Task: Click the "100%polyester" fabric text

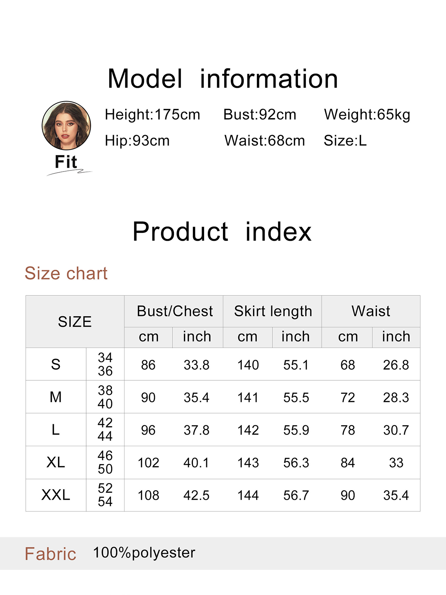Action: pyautogui.click(x=144, y=553)
